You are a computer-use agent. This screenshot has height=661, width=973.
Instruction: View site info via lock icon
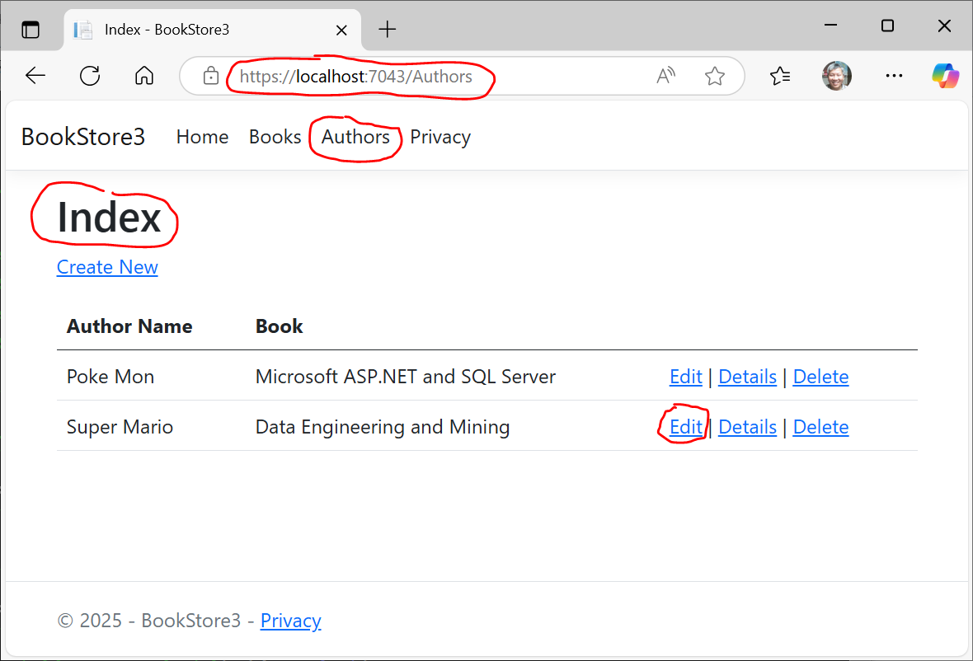pos(211,76)
